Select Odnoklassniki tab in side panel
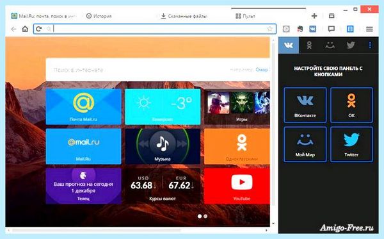Screen dimensions: 384x239 point(309,45)
